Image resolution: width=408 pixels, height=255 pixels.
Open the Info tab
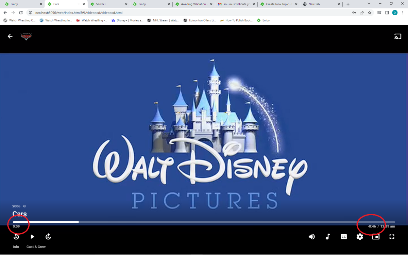[16, 247]
